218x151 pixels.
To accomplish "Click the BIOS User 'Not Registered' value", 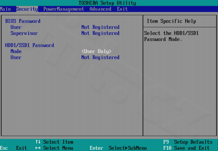I will tap(100, 27).
